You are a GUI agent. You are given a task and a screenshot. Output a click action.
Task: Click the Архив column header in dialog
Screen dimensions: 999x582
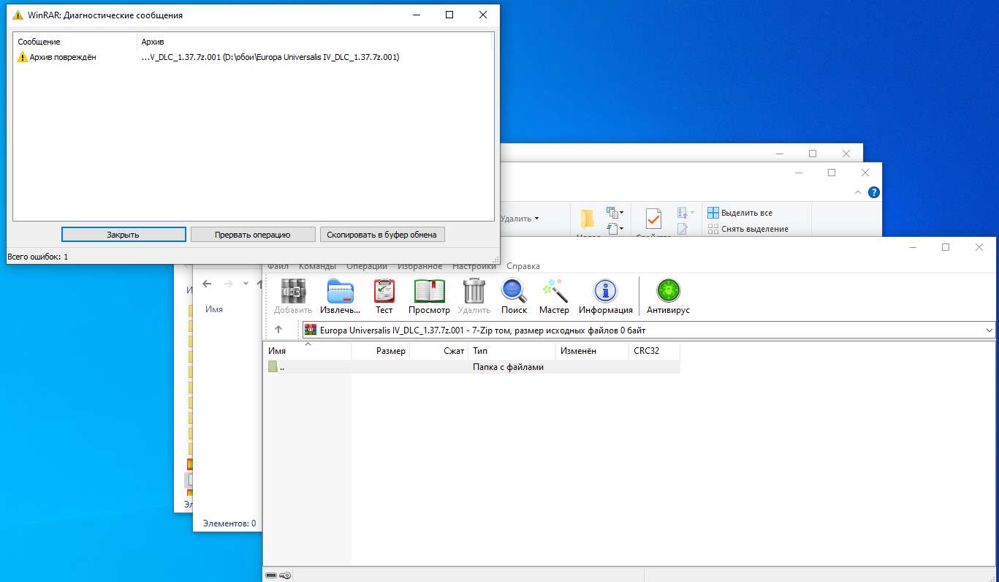tap(314, 42)
